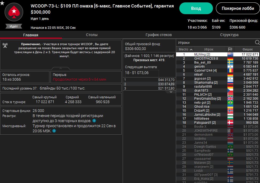The height and width of the screenshot is (183, 260).
Task: Select eliminated player Bootie X
Action: tap(218, 126)
